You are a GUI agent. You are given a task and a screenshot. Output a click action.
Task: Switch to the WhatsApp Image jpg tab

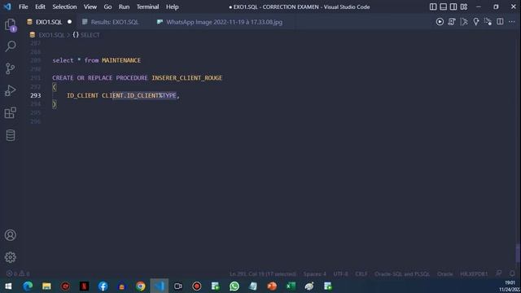225,22
